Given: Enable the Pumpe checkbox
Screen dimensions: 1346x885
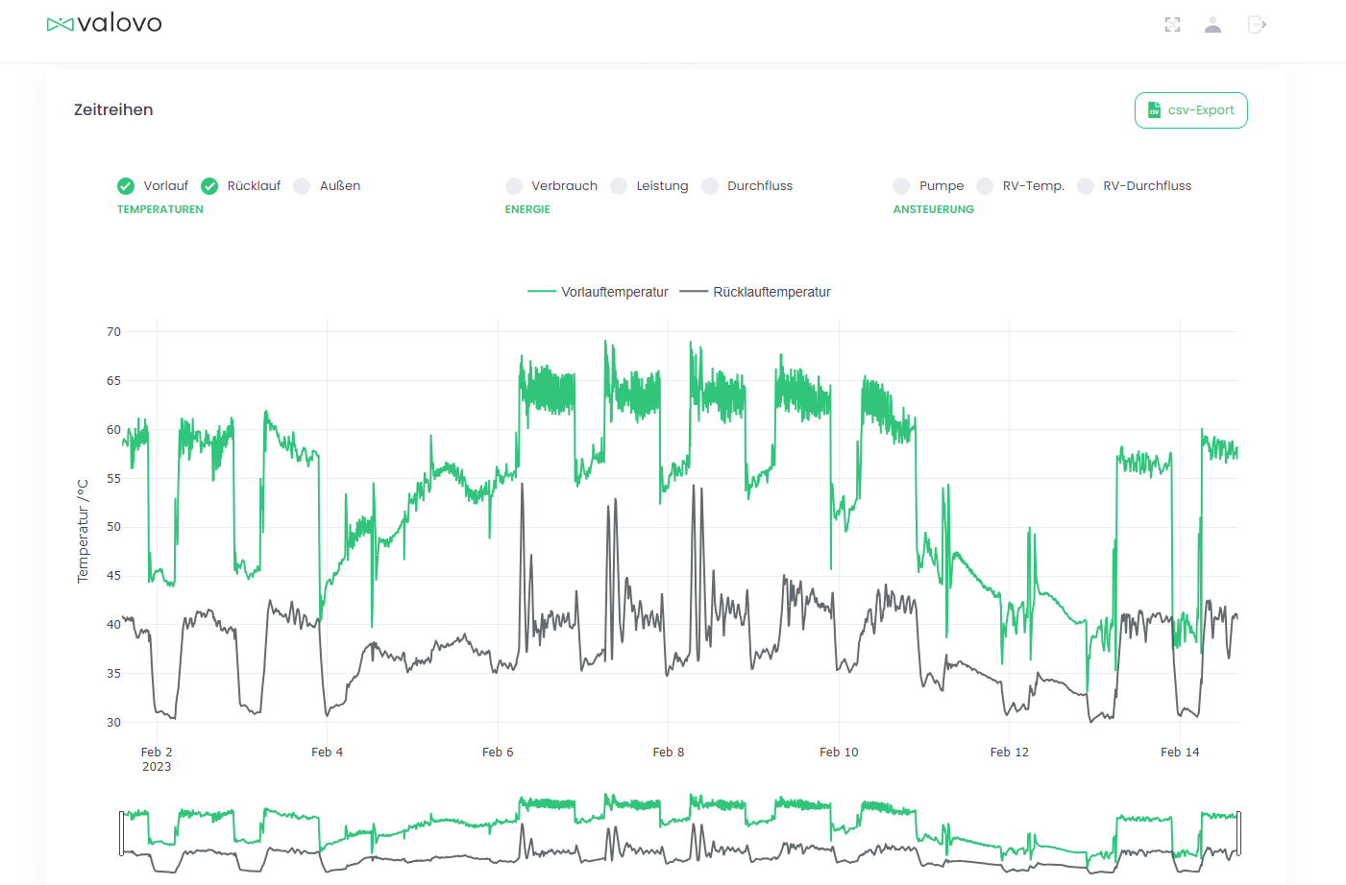Looking at the screenshot, I should pos(901,185).
